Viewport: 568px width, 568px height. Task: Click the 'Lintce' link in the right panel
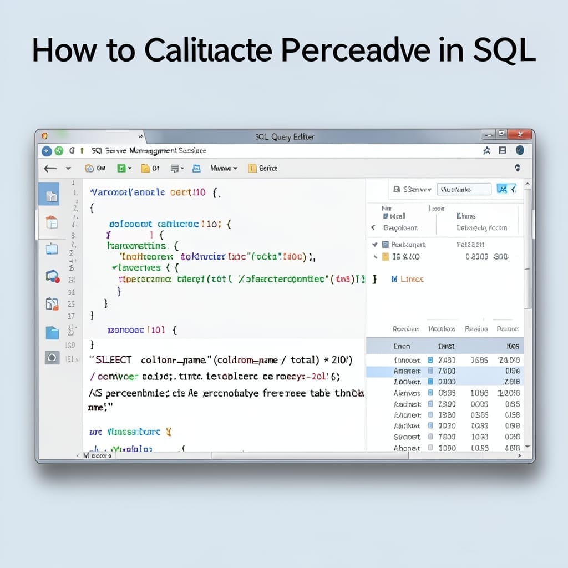(412, 279)
